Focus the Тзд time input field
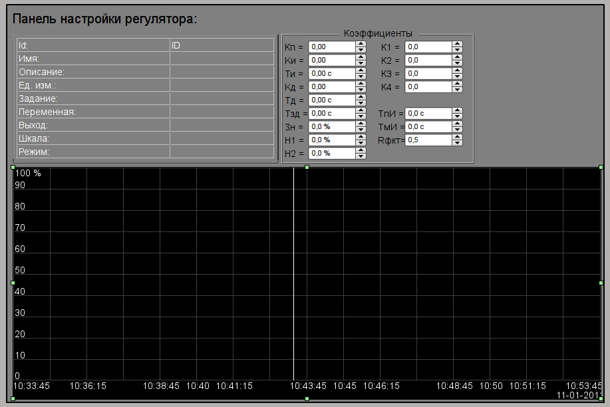Screen dimensions: 610x407 click(x=331, y=114)
